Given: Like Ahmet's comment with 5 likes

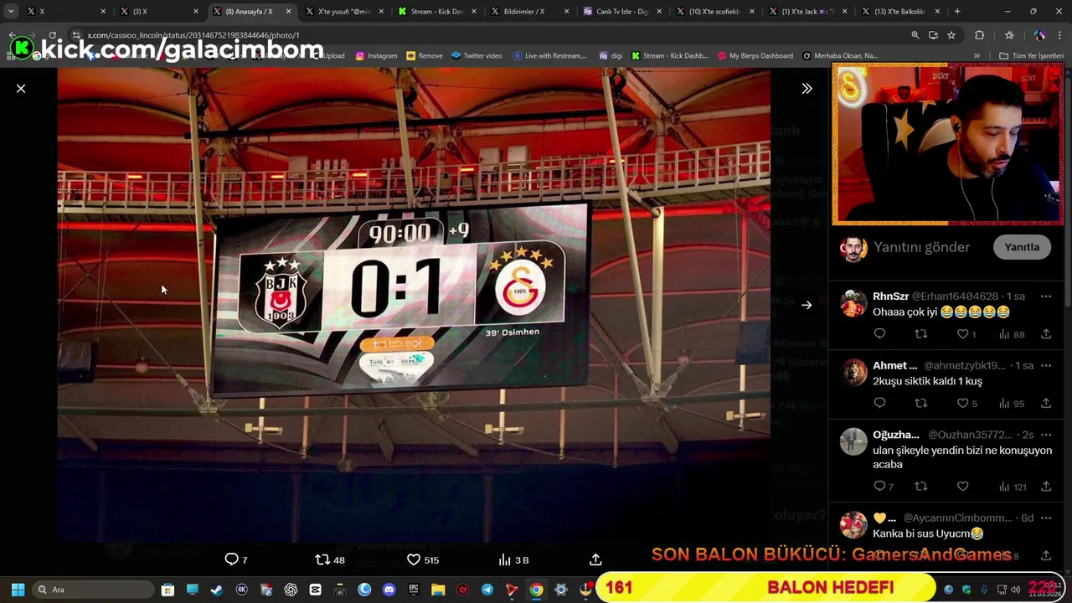Looking at the screenshot, I should point(967,404).
